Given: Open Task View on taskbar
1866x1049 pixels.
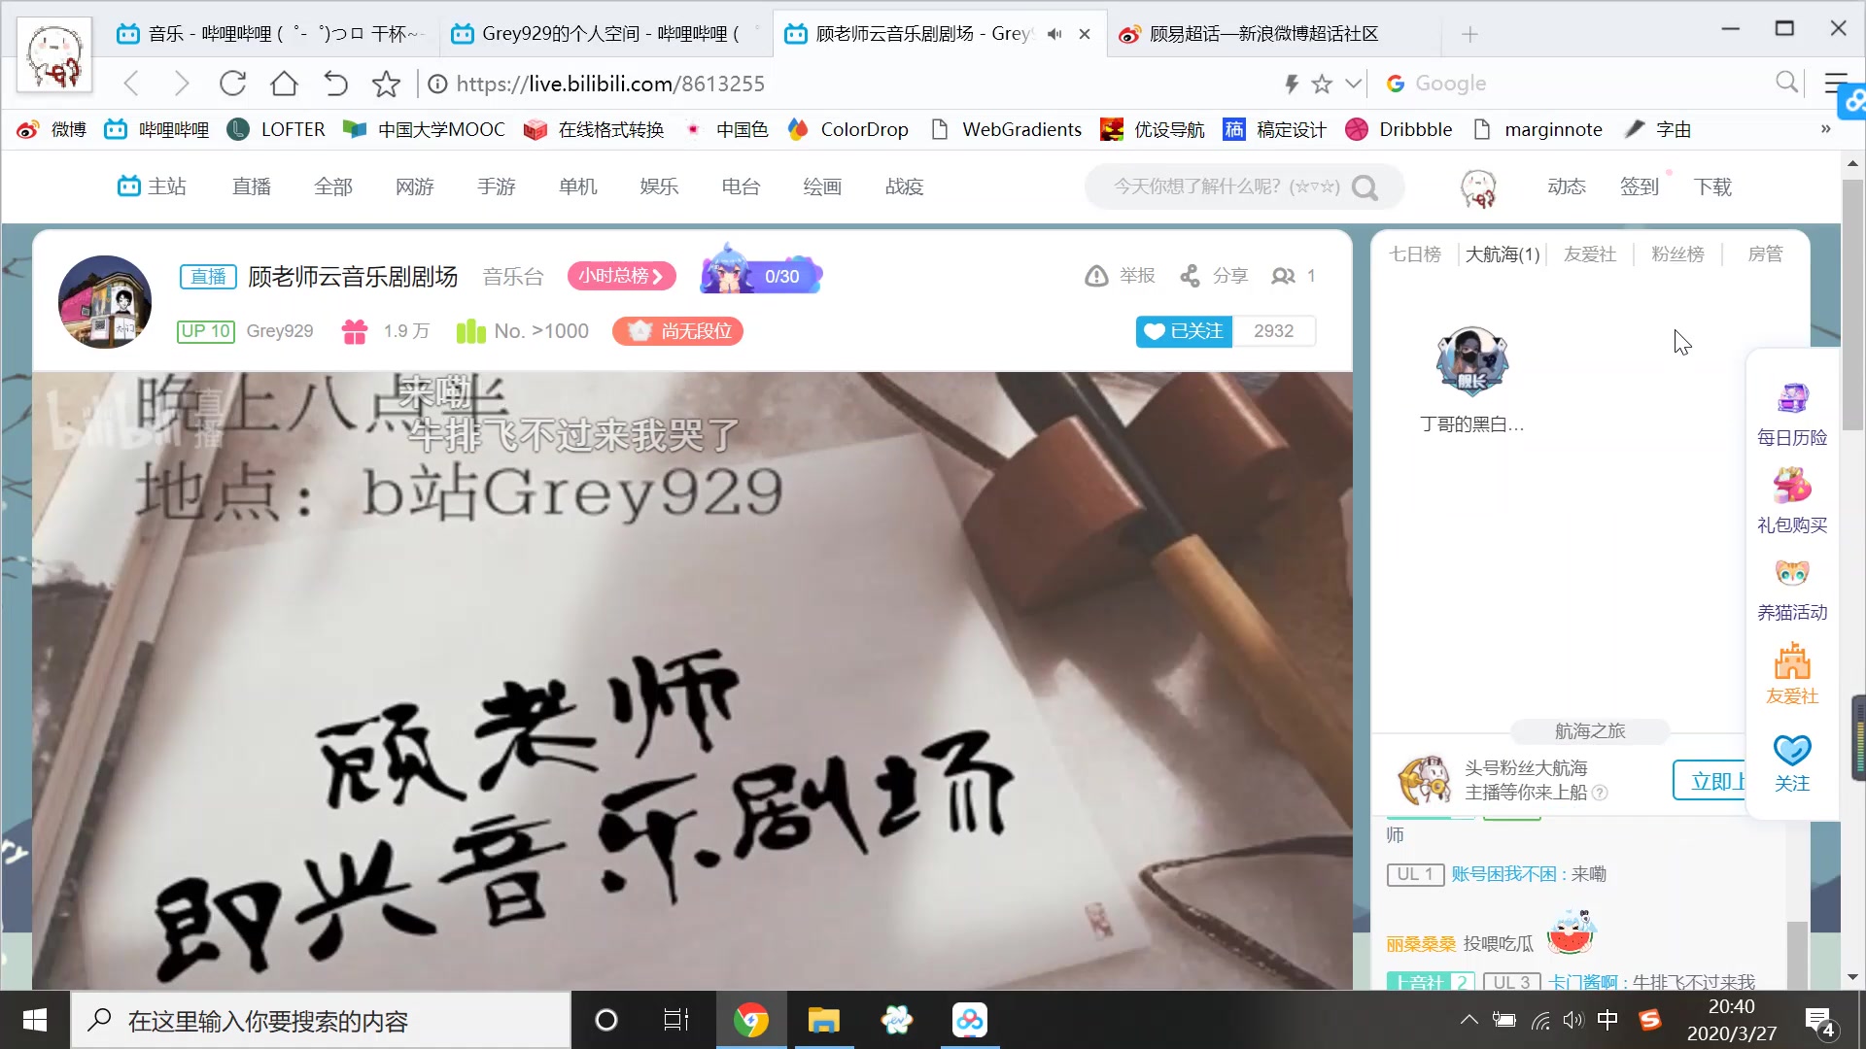Looking at the screenshot, I should (676, 1020).
